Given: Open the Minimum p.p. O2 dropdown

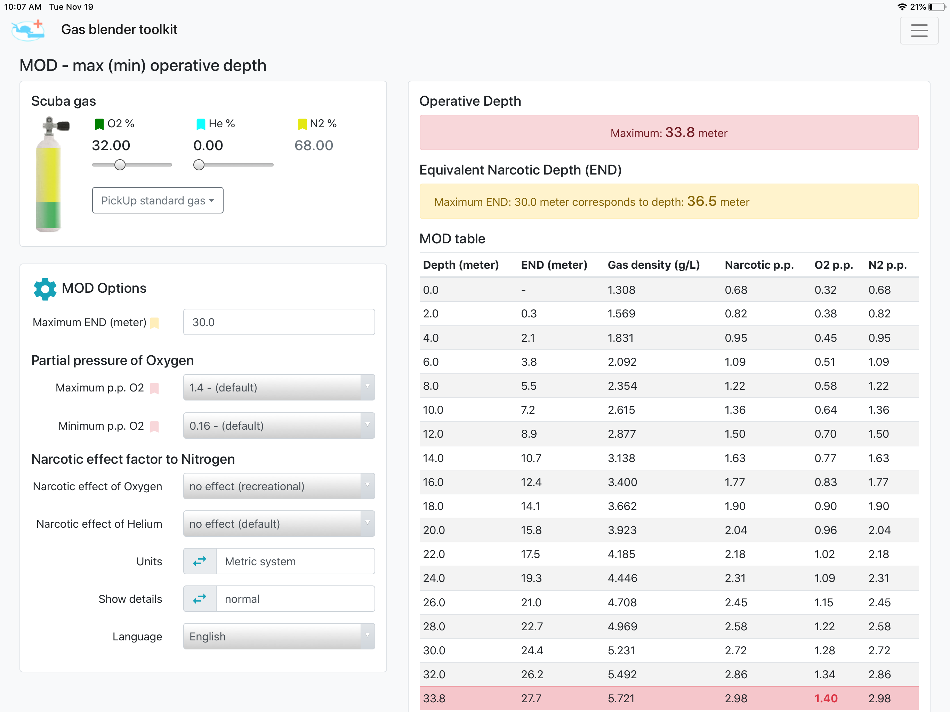Looking at the screenshot, I should coord(279,426).
